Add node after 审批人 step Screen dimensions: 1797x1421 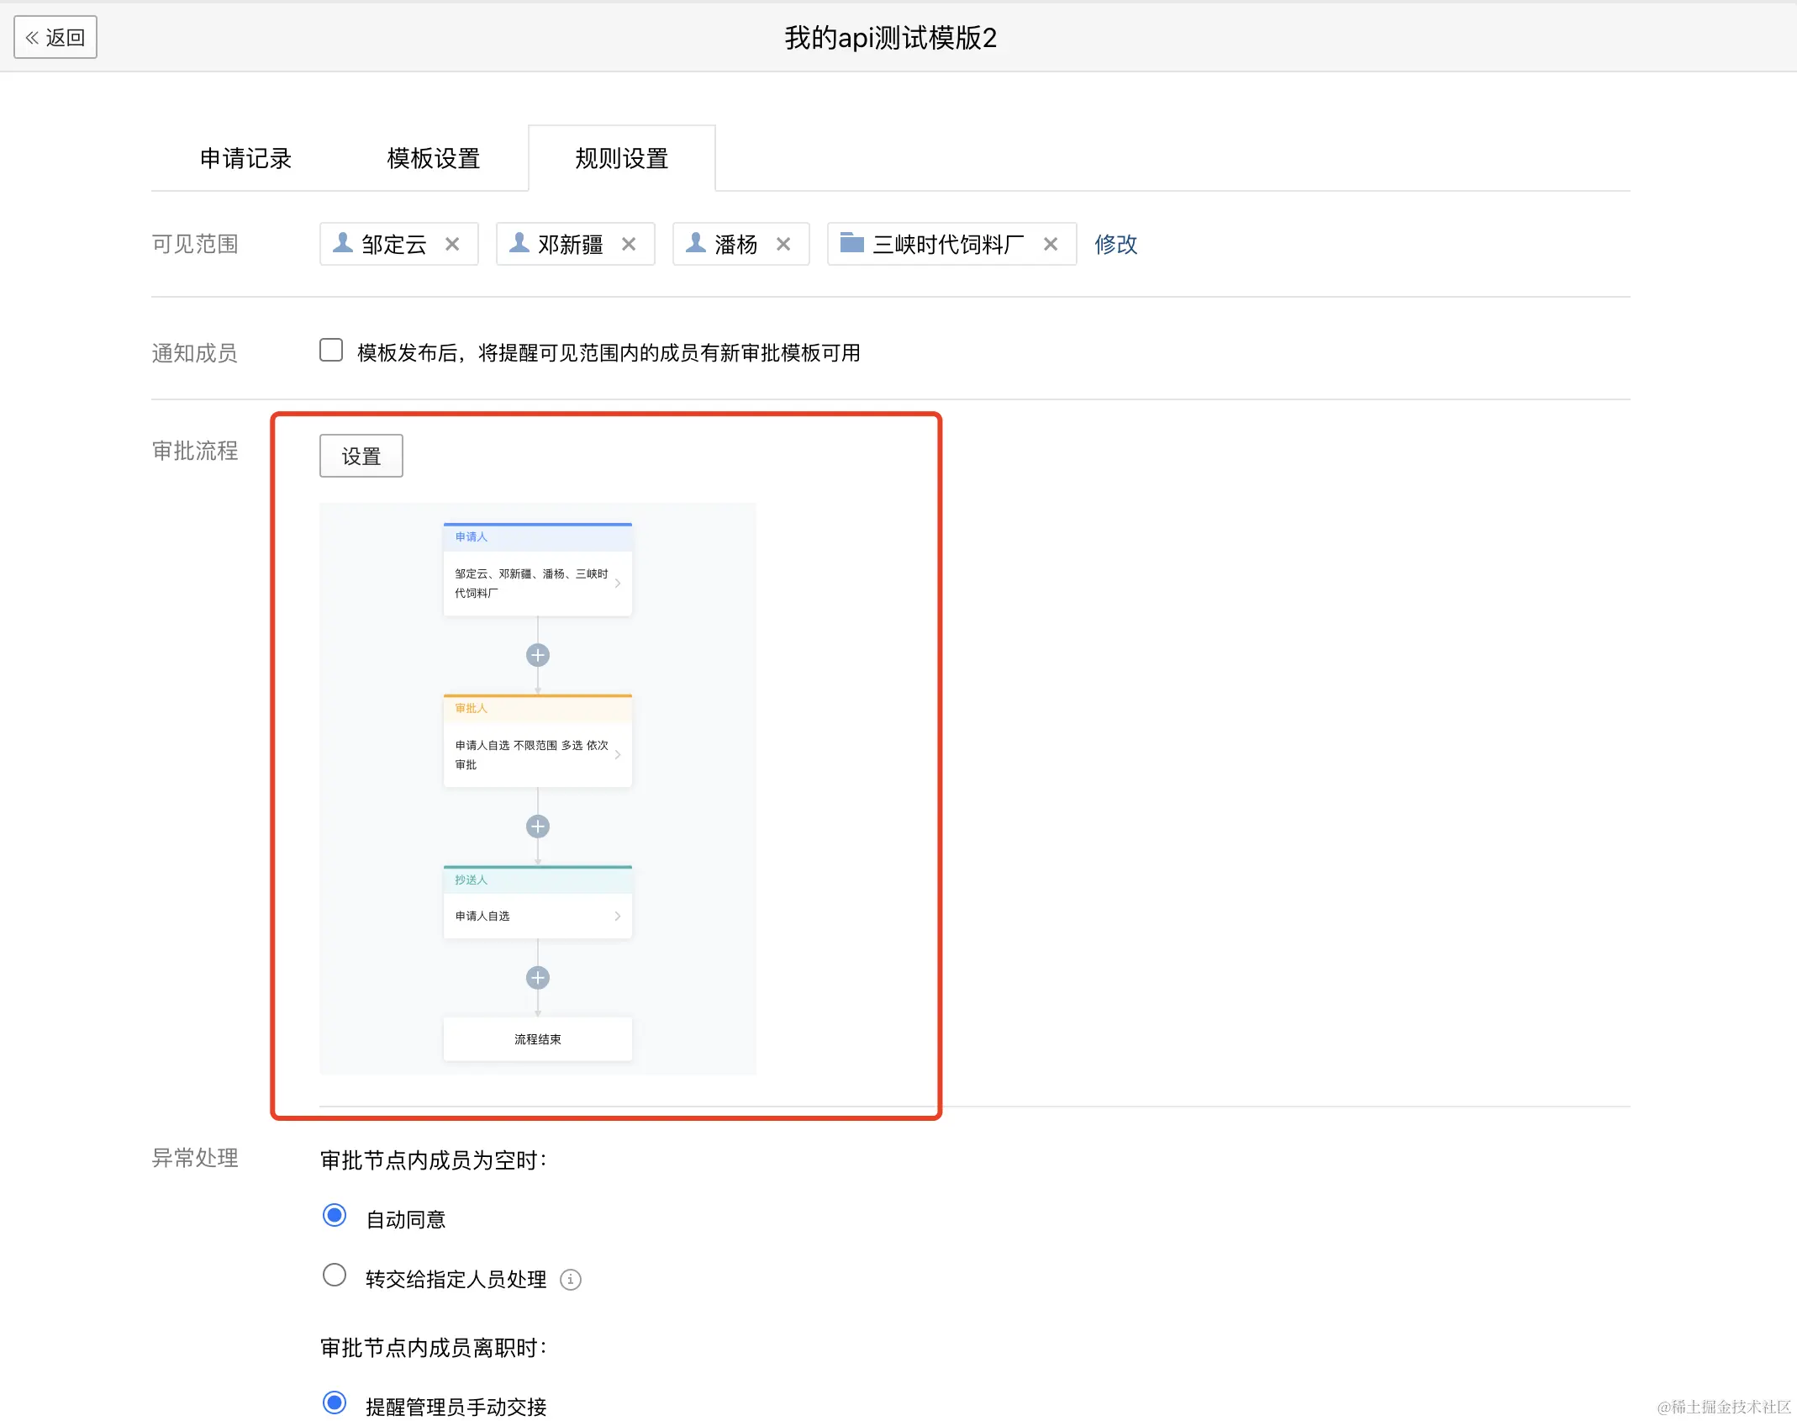[x=538, y=827]
